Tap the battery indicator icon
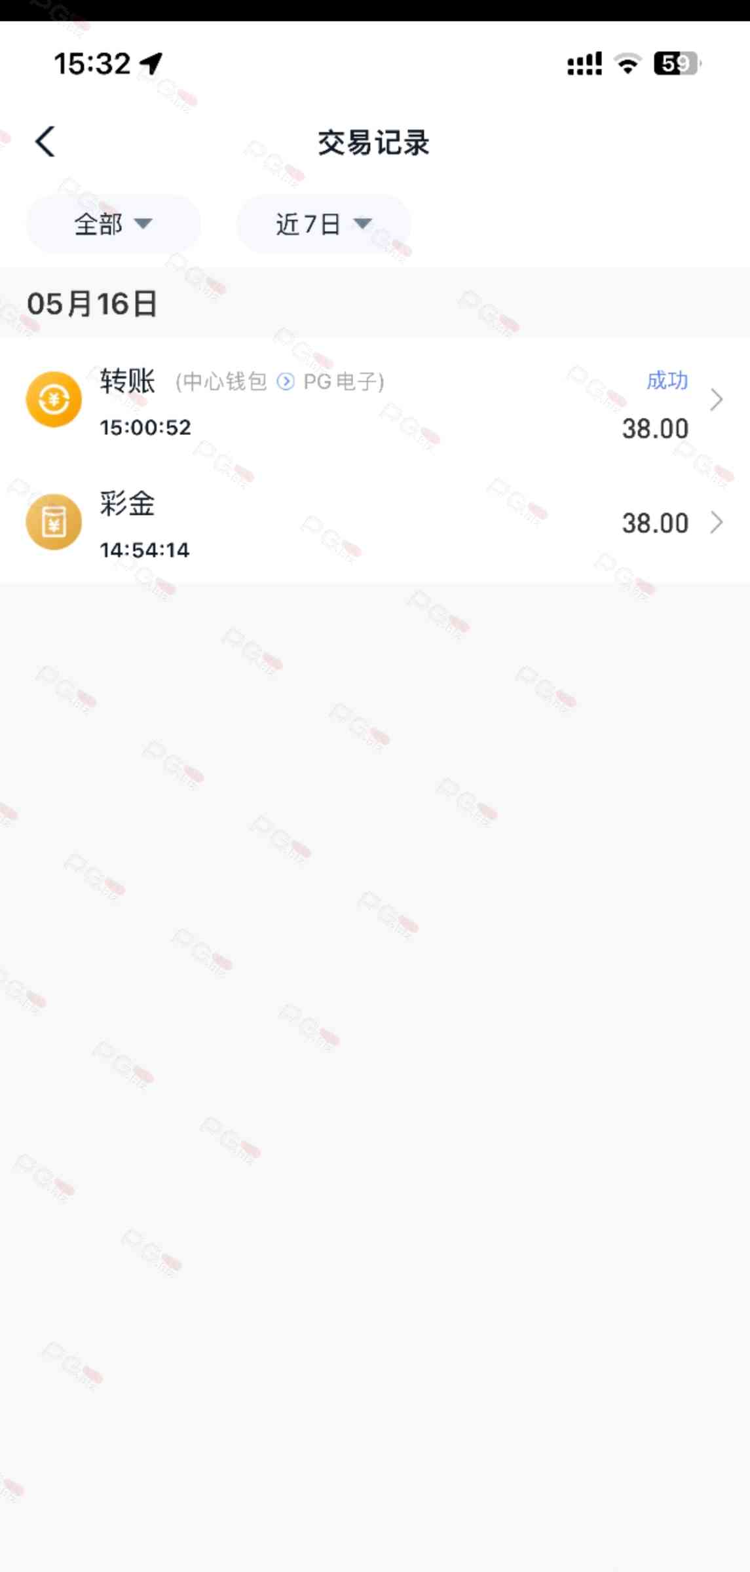This screenshot has width=750, height=1572. tap(677, 64)
